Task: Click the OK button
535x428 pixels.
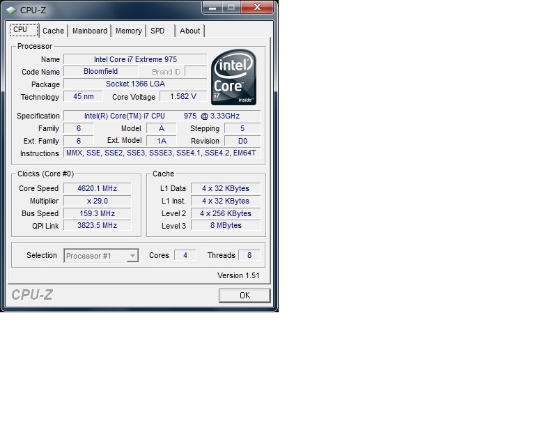Action: (245, 296)
